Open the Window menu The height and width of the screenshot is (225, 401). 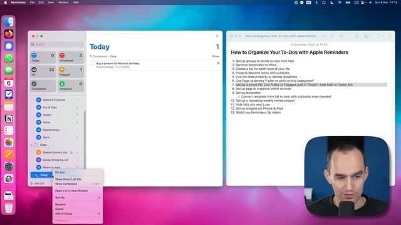(63, 2)
